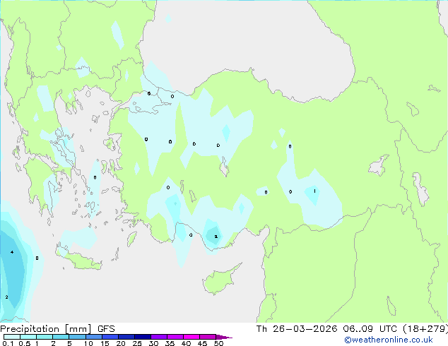Open the weatheronline.co.uk copyright link
This screenshot has width=448, height=346.
pos(389,340)
